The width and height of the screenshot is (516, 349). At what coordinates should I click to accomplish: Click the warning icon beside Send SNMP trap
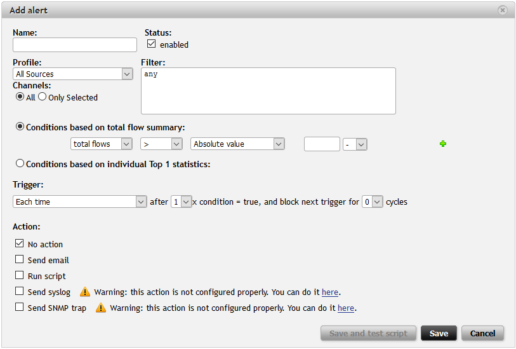coord(100,308)
